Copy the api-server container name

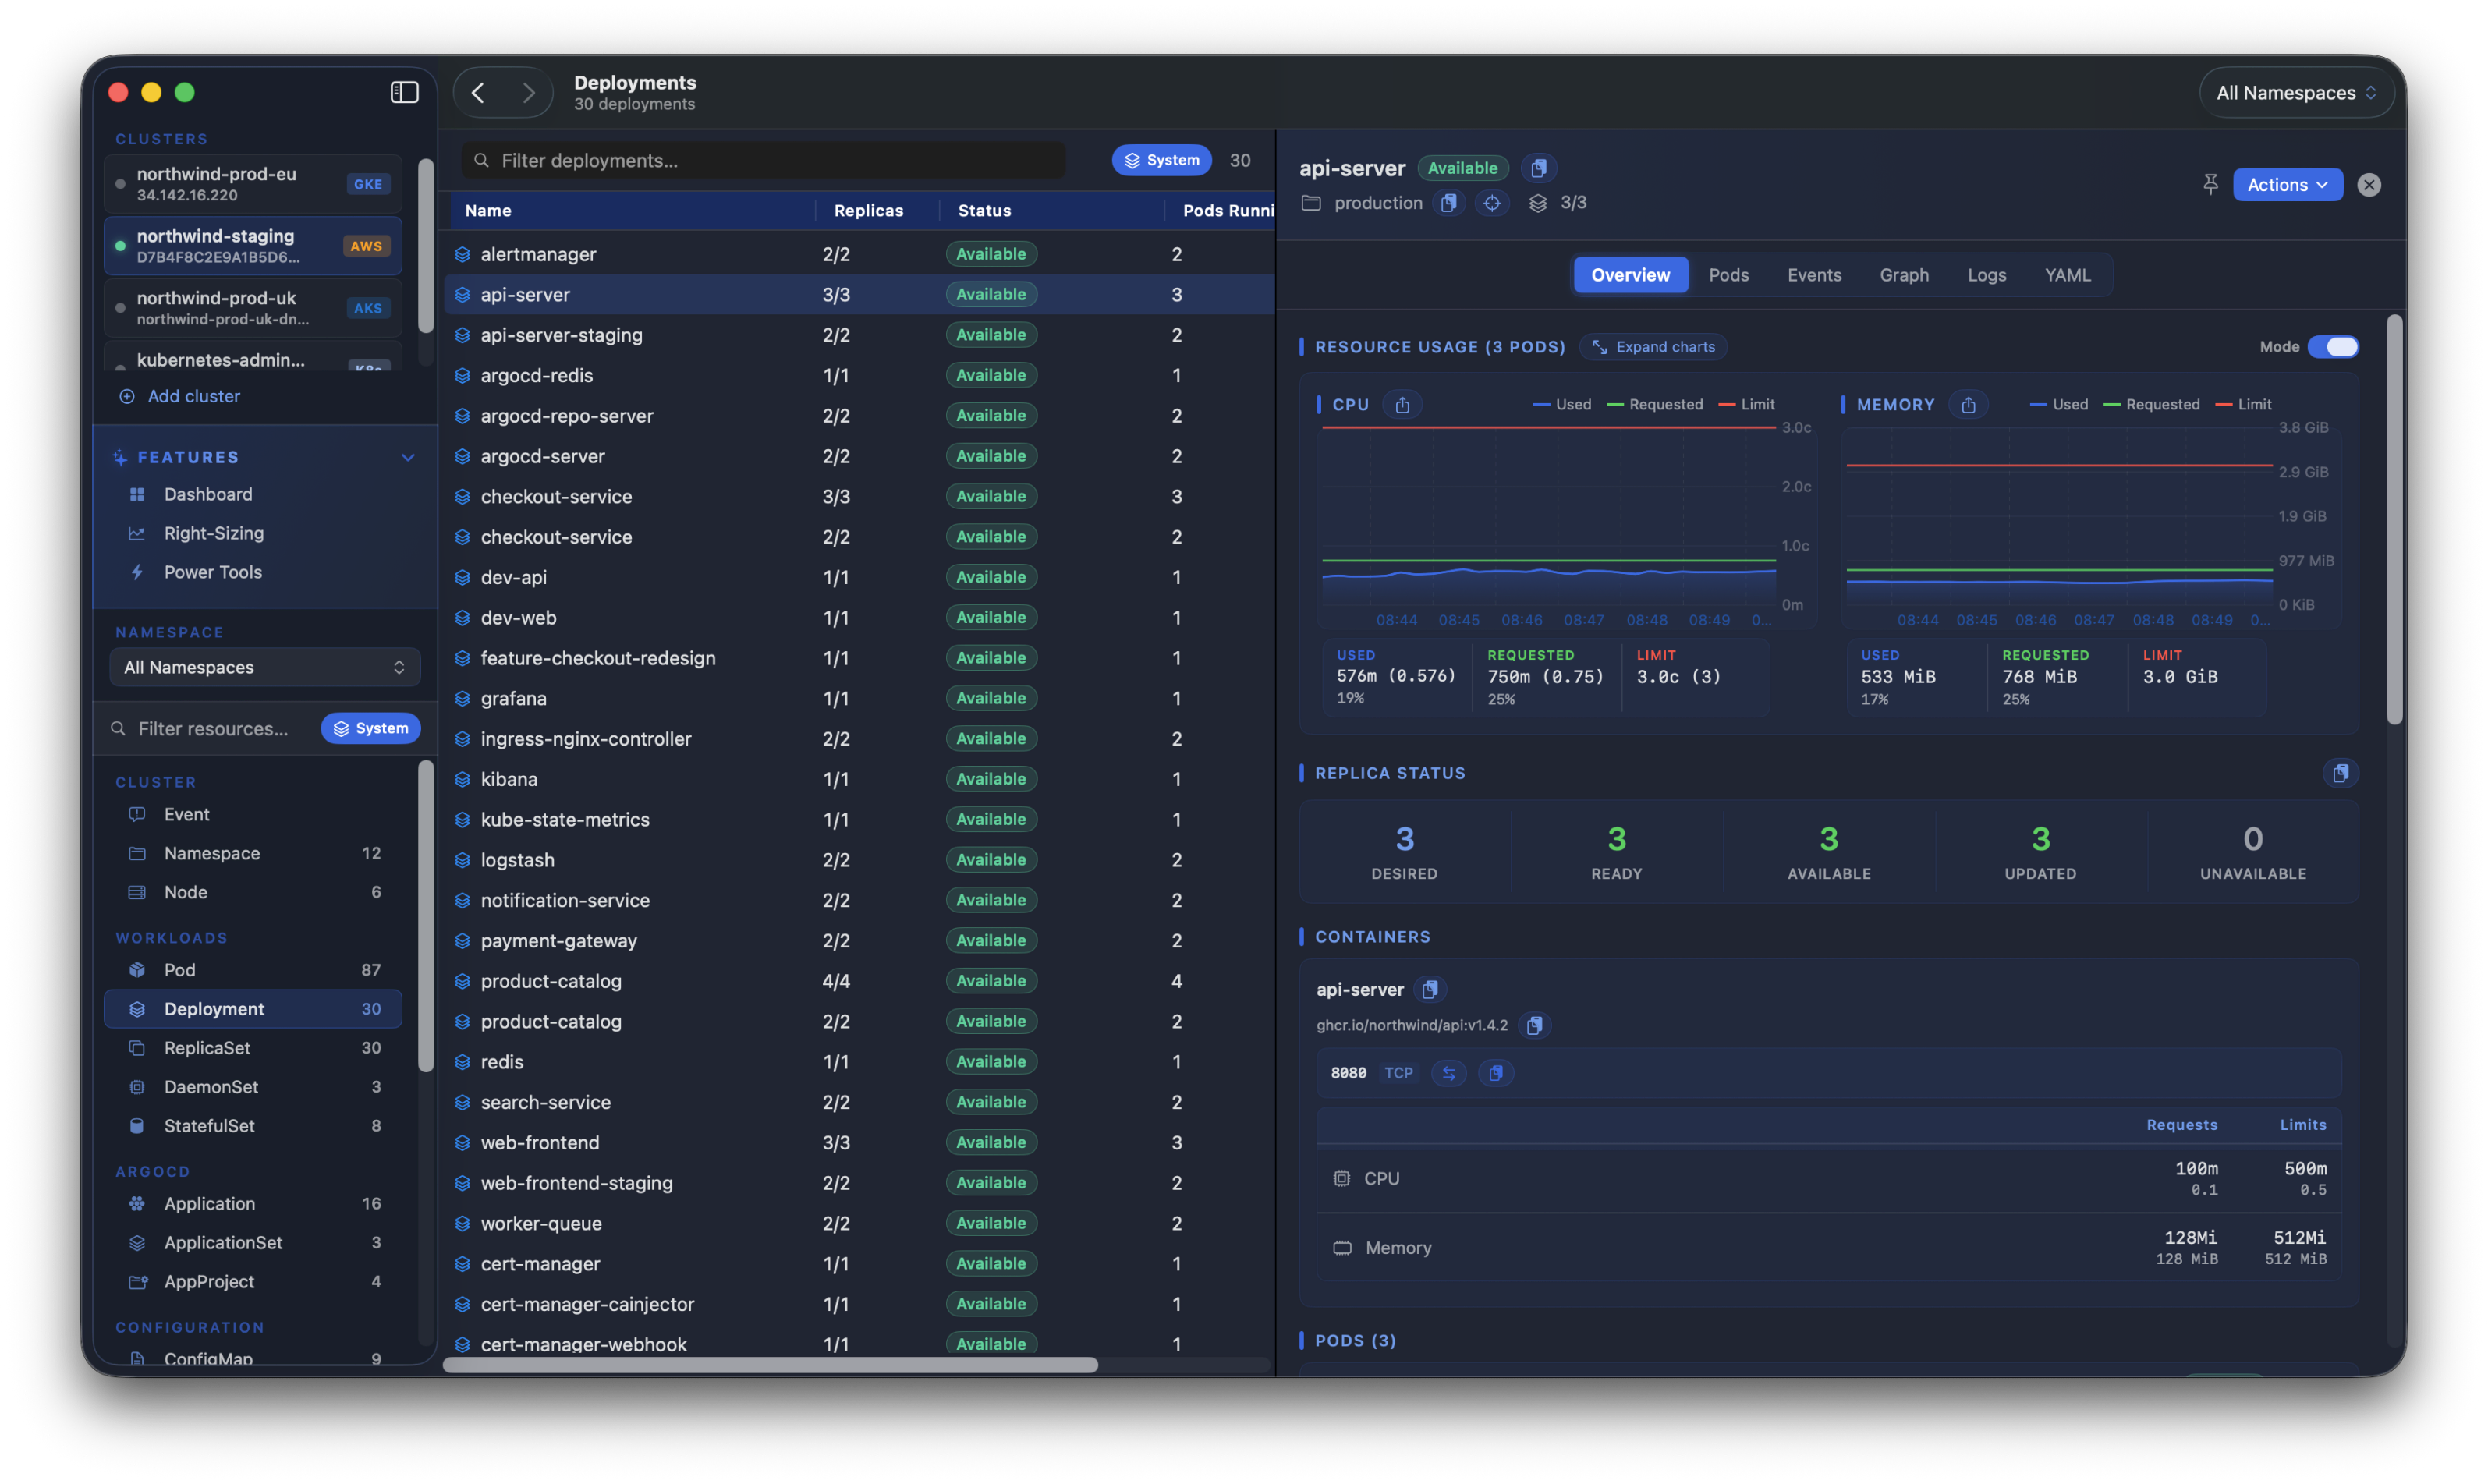pyautogui.click(x=1430, y=989)
